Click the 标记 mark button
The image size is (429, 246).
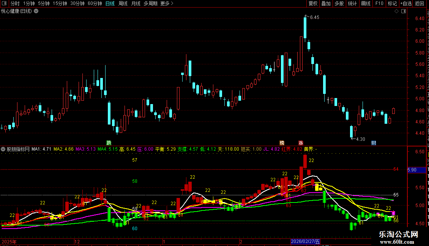coord(392,3)
